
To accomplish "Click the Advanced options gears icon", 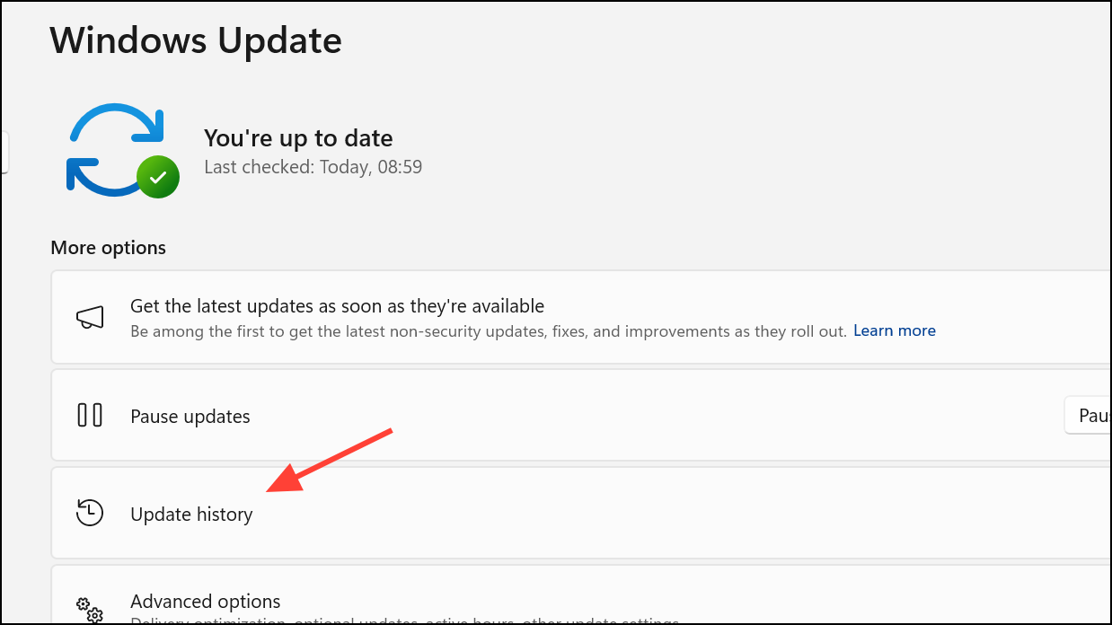I will pyautogui.click(x=90, y=611).
